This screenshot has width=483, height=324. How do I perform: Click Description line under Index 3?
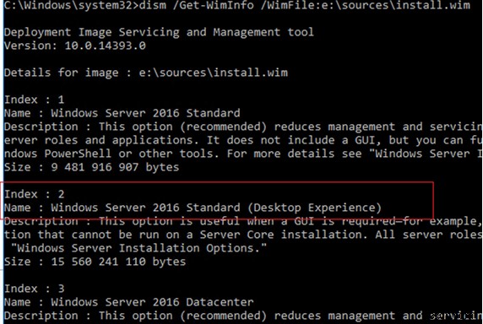(x=243, y=316)
